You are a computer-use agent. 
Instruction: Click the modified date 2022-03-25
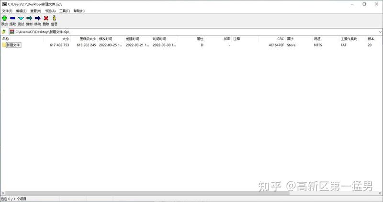click(111, 45)
